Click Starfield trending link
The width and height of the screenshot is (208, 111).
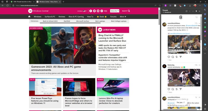point(67,21)
